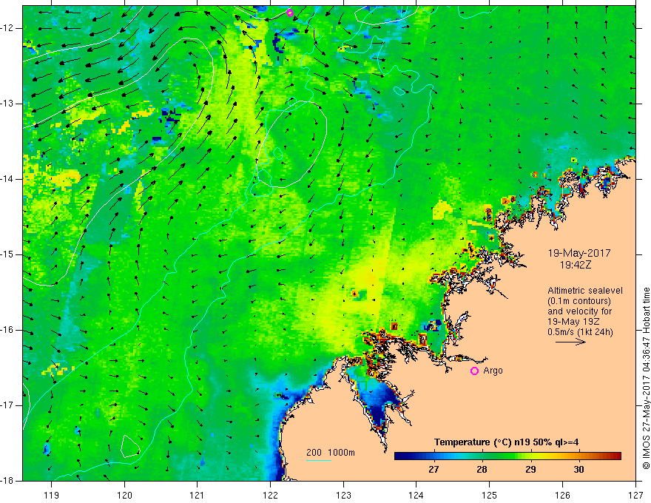Click the IMOS copyright timestamp text
651x503 pixels.
[x=646, y=378]
